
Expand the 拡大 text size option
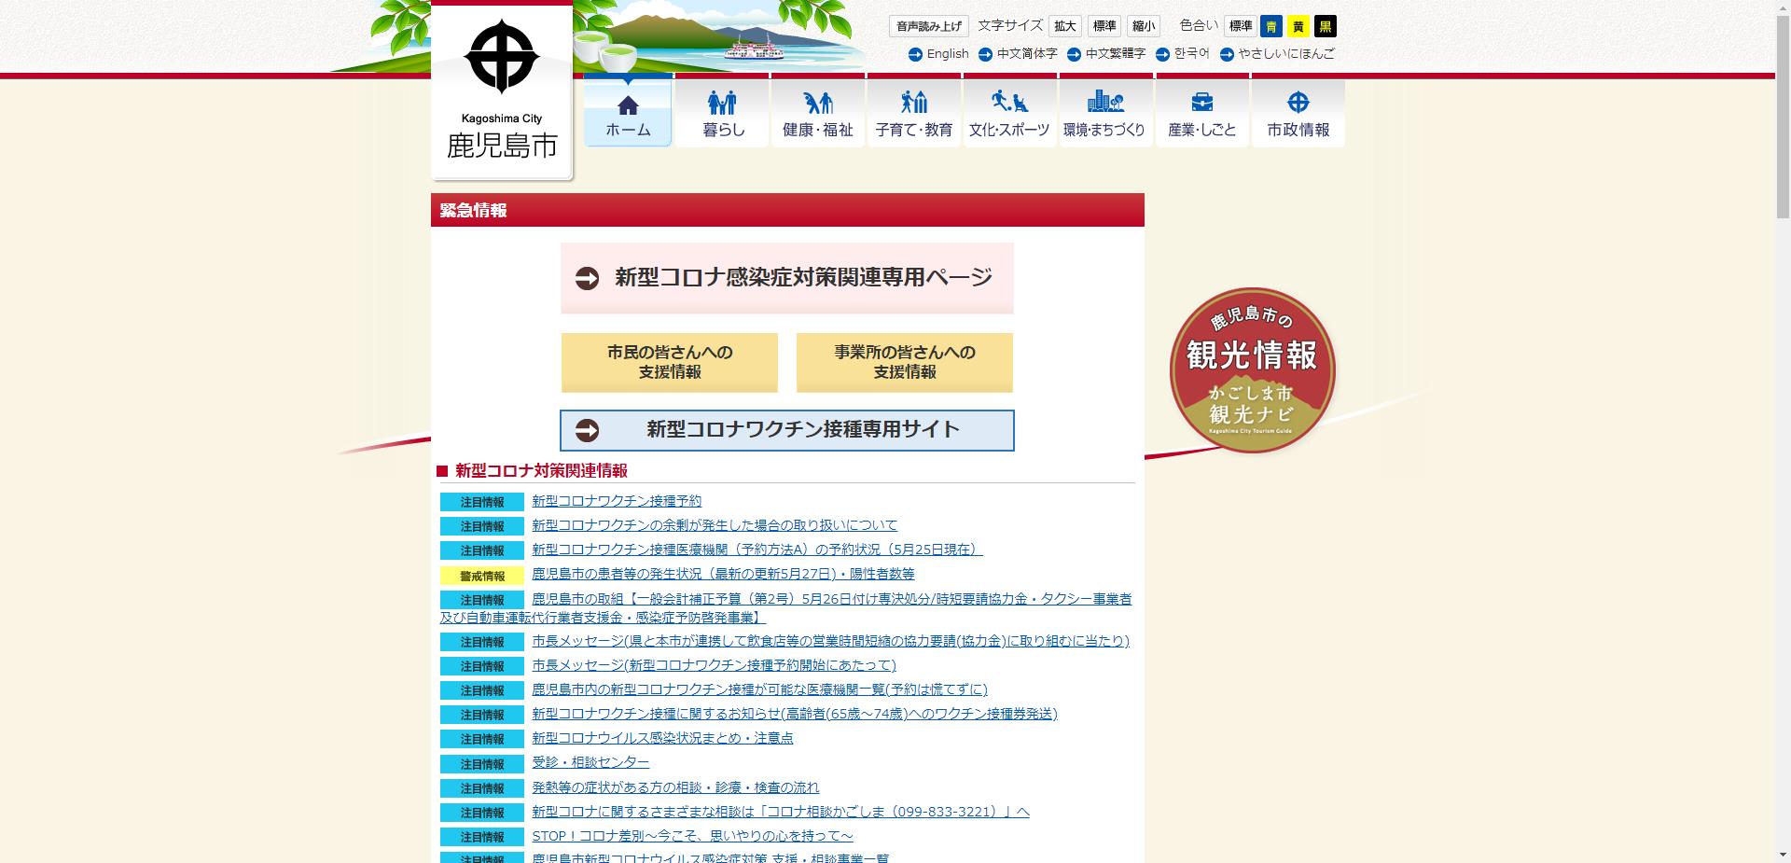pos(1064,26)
